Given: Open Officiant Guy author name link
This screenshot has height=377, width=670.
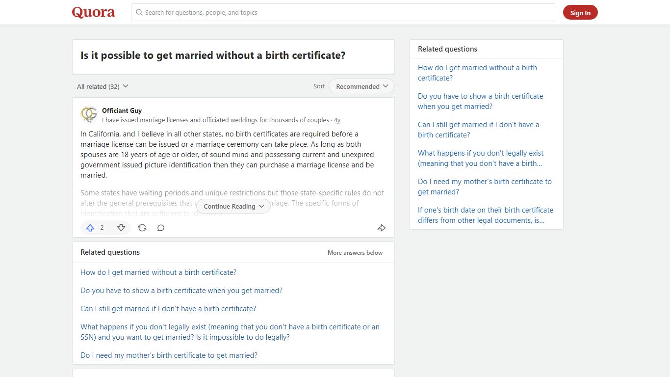Looking at the screenshot, I should pos(122,110).
